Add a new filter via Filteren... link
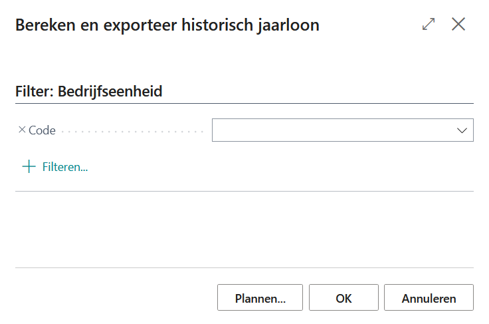The height and width of the screenshot is (324, 489). pos(64,167)
